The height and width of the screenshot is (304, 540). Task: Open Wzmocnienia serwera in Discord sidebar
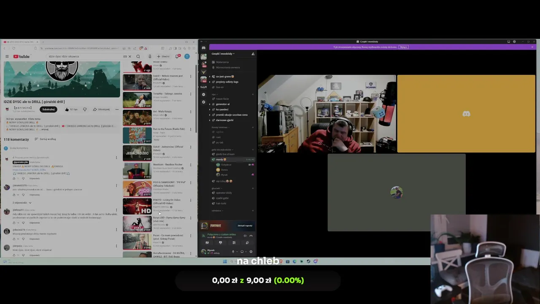click(227, 68)
